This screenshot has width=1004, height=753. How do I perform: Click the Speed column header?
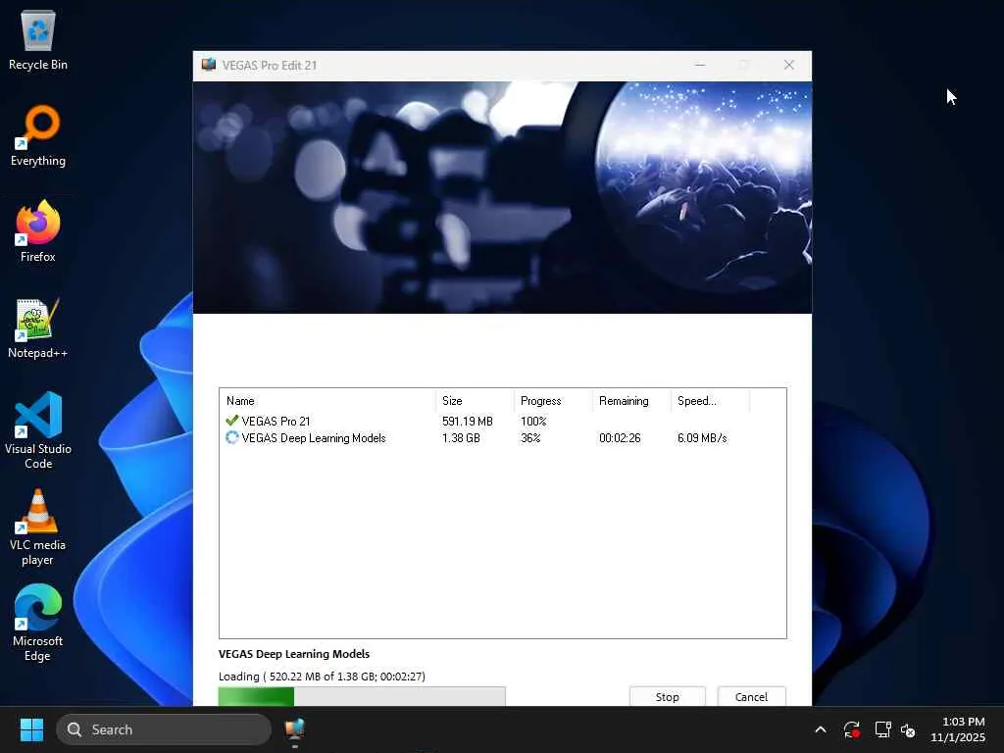click(710, 401)
